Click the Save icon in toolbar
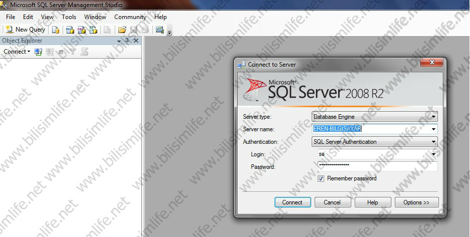The image size is (470, 237). point(134,30)
